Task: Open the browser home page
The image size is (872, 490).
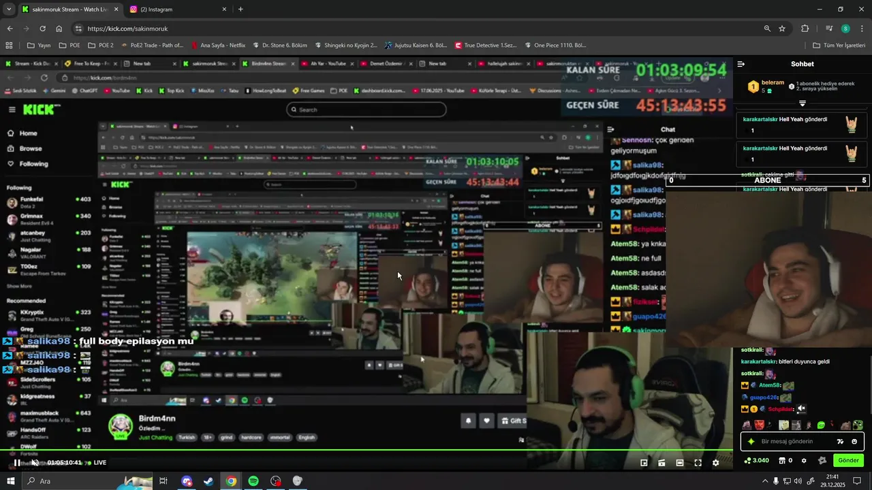Action: 59,29
